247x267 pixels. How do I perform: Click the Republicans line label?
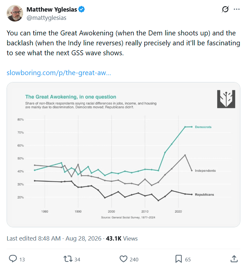[204, 195]
